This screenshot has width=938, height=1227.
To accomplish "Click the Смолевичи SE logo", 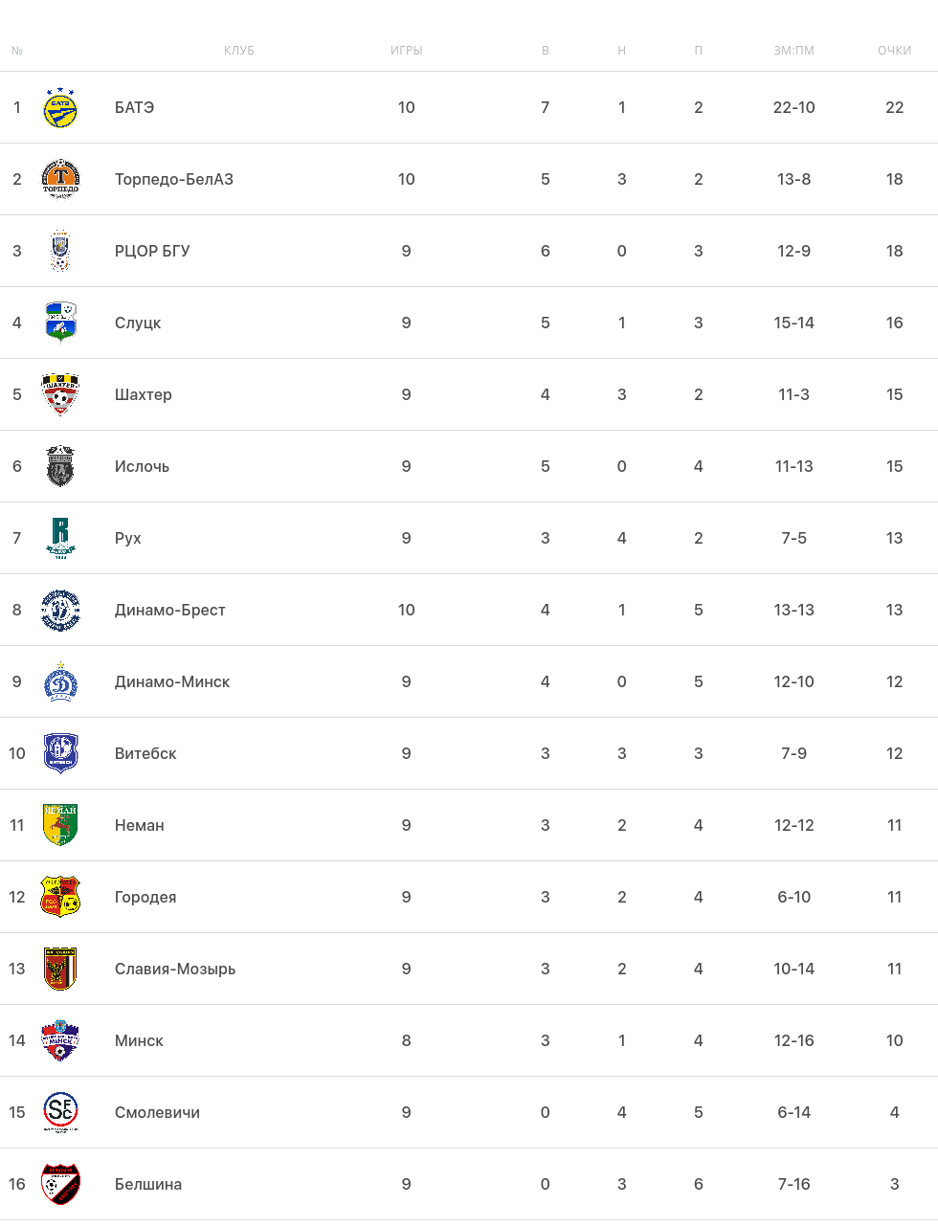I will [60, 1112].
